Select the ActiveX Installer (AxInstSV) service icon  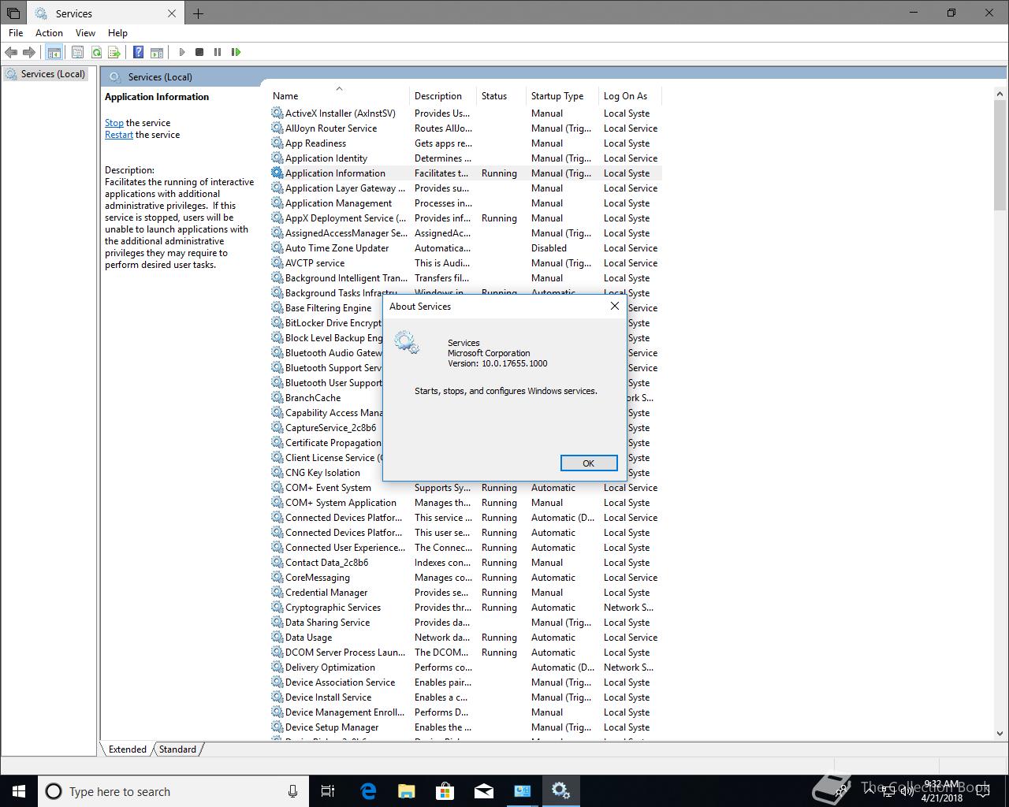tap(277, 113)
